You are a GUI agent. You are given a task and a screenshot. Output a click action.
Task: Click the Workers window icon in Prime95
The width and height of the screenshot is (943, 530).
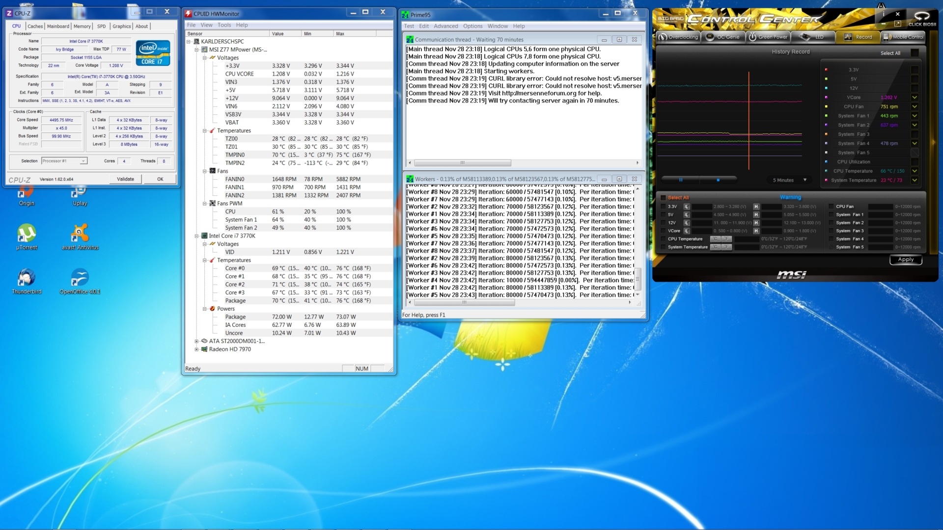(x=410, y=179)
